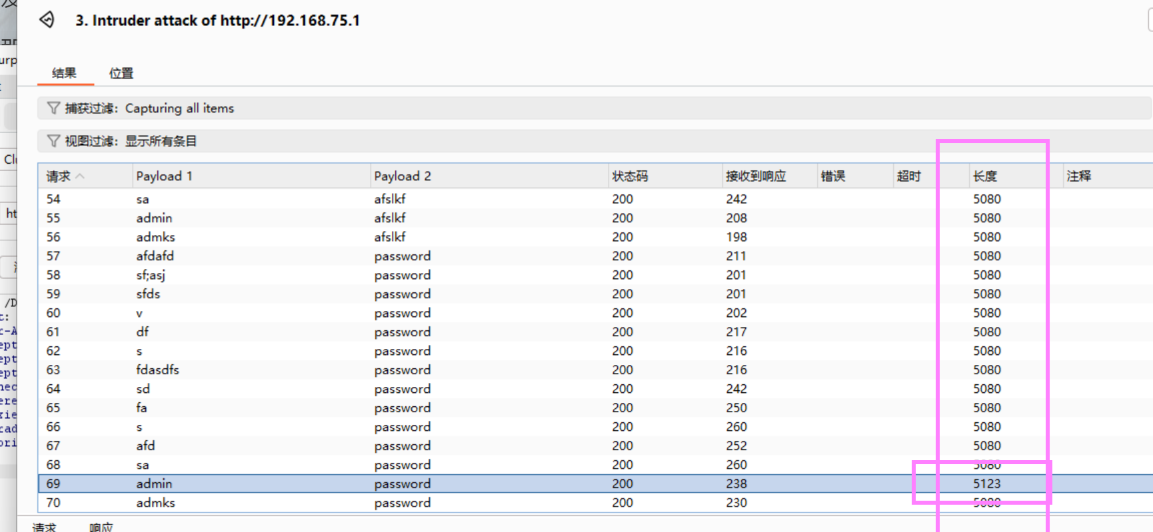Open the capture filter bar 'Capturing all items'
Viewport: 1153px width, 532px height.
coord(594,108)
